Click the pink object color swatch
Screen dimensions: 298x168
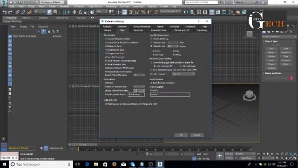pyautogui.click(x=291, y=78)
